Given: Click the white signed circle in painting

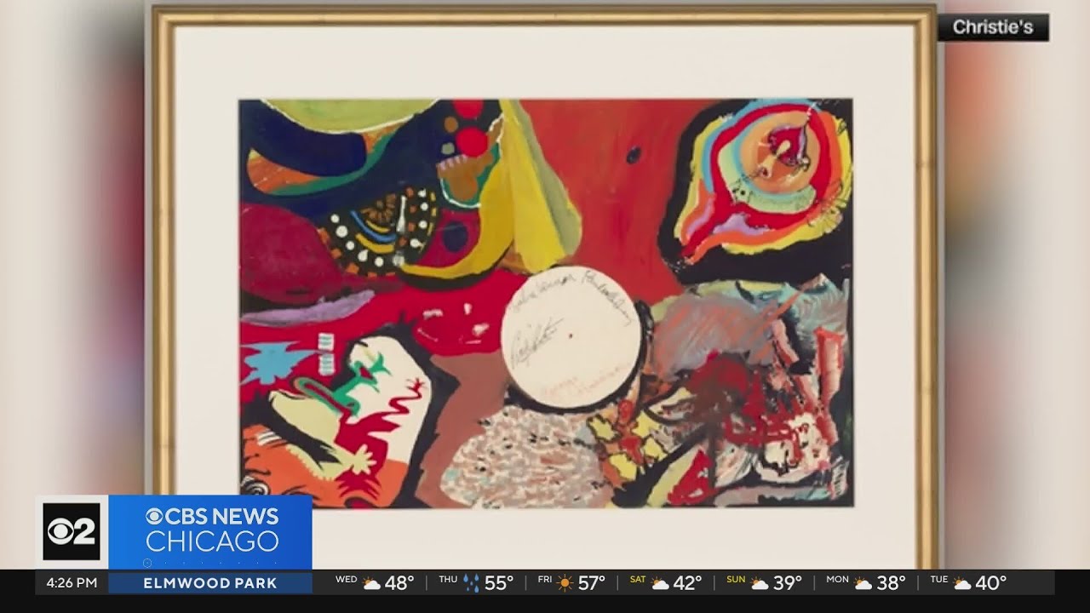Looking at the screenshot, I should (571, 337).
